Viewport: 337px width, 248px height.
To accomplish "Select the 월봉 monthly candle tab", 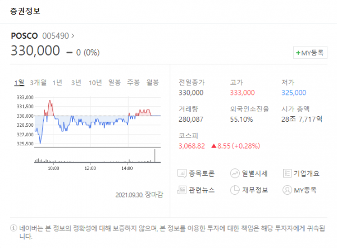I will (152, 82).
